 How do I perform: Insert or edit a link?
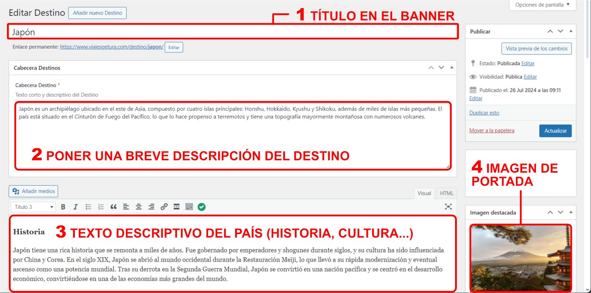164,207
